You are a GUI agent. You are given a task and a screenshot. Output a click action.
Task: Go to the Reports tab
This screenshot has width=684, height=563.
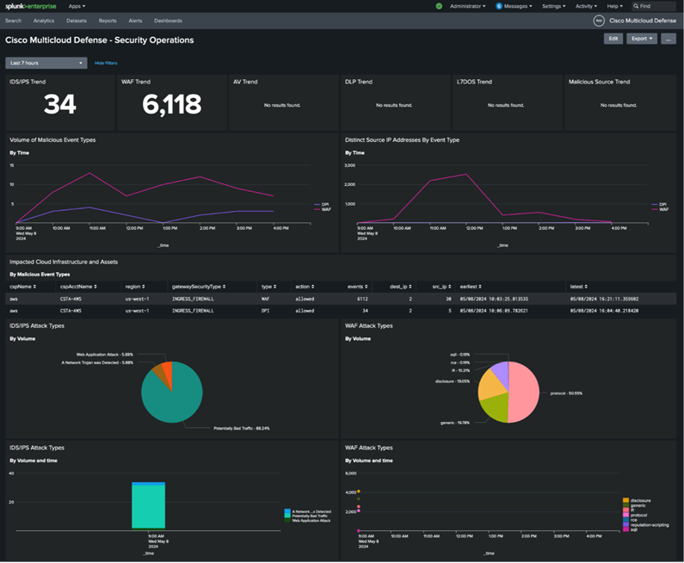click(x=108, y=21)
